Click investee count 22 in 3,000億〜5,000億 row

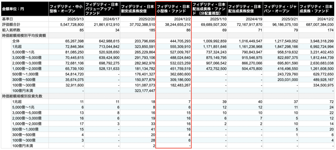click(332, 113)
